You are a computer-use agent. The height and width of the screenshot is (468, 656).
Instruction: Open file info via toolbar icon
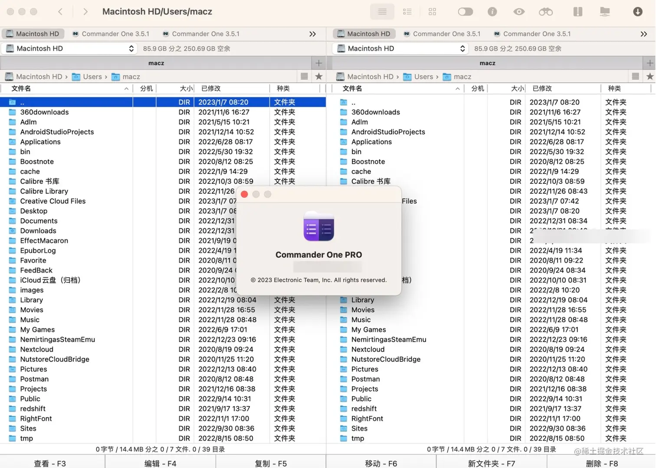[x=492, y=12]
